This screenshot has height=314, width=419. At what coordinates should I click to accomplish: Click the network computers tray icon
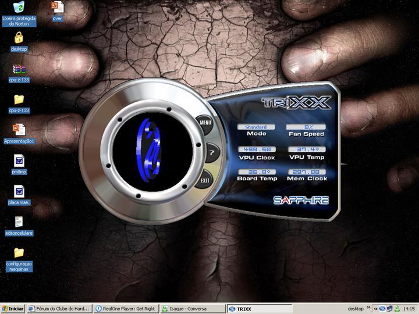coord(389,309)
